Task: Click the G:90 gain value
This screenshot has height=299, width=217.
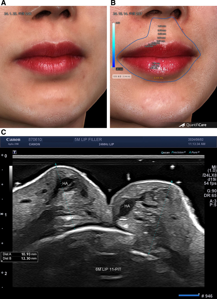Action: 212,191
